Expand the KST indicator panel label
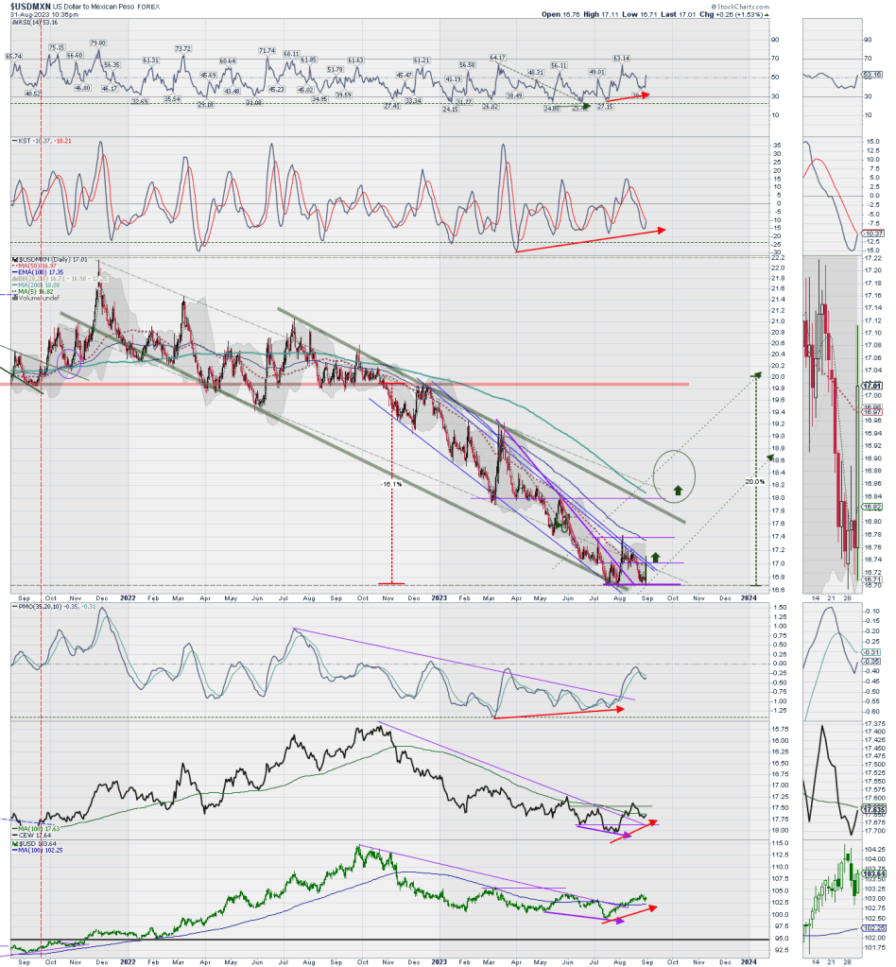The height and width of the screenshot is (967, 896). (30, 141)
